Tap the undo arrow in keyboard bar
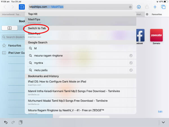 coord(6,122)
